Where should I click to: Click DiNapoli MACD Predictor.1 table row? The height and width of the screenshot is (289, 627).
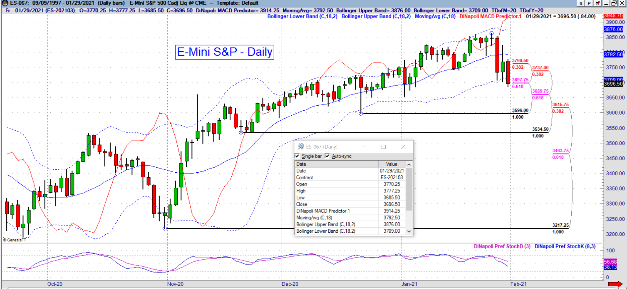click(350, 211)
